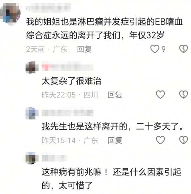This screenshot has width=191, height=194.
Task: Reply to the 昨天22:05 四川 comment
Action: (115, 95)
